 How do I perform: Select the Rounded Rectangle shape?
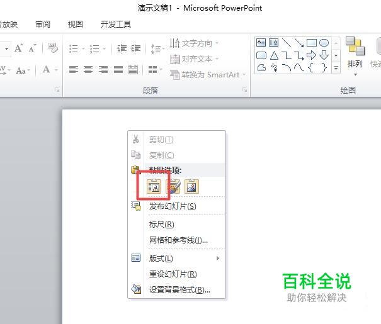click(x=261, y=55)
